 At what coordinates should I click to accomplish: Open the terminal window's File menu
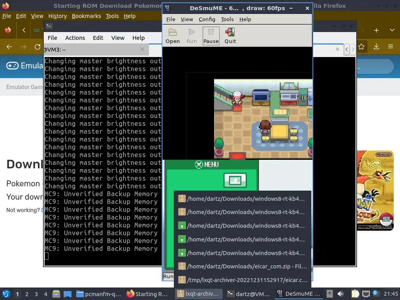(x=52, y=38)
